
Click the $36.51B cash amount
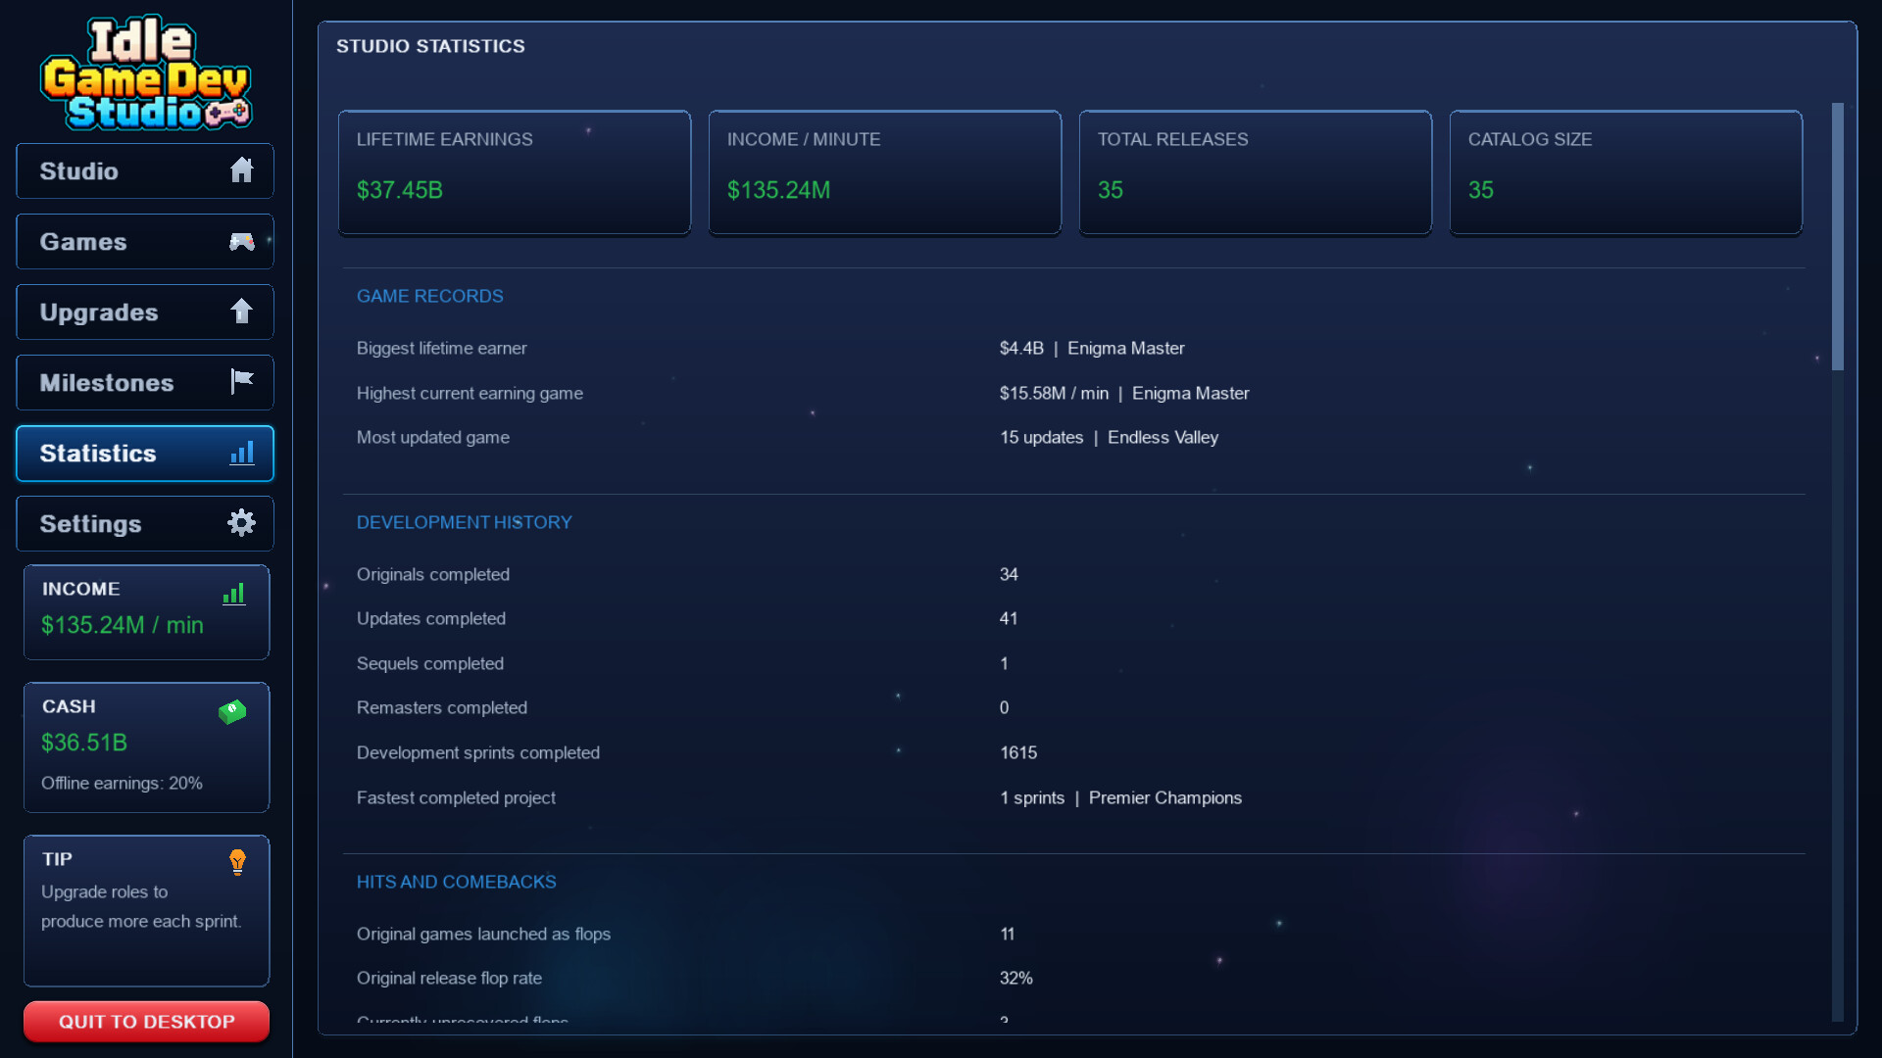[84, 743]
